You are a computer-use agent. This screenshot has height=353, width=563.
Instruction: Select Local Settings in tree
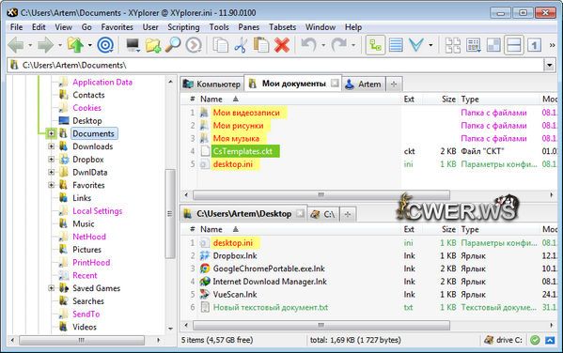point(98,211)
